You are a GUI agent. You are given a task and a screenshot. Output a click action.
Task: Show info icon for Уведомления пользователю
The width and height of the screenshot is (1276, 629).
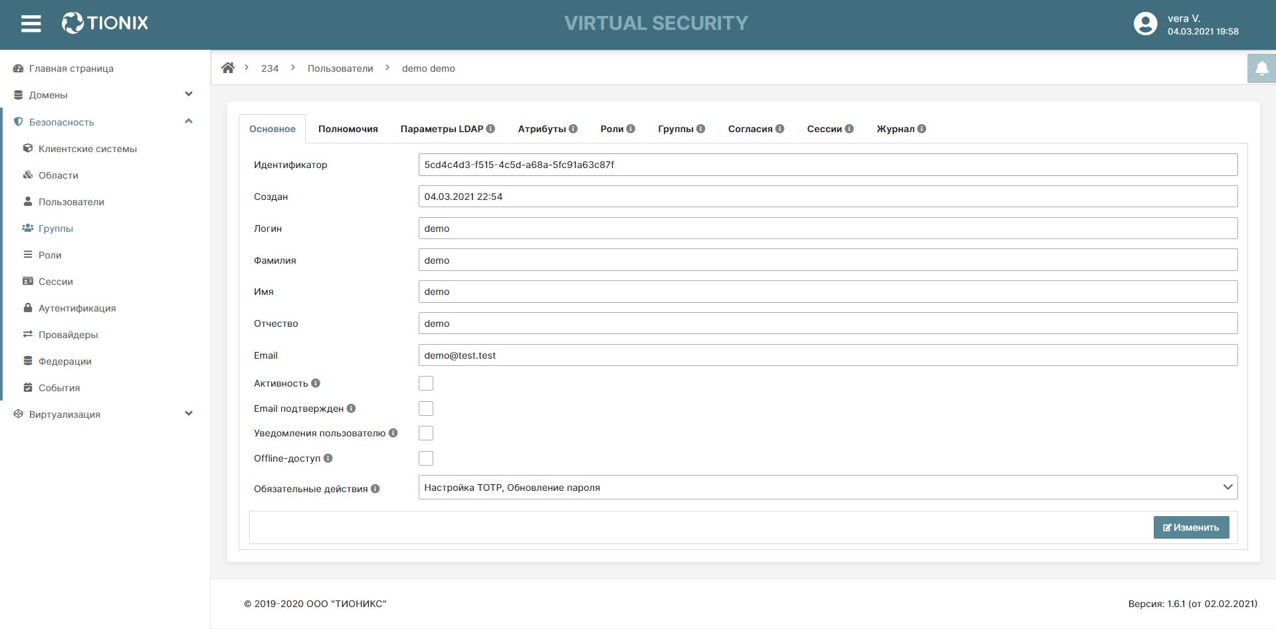(393, 433)
